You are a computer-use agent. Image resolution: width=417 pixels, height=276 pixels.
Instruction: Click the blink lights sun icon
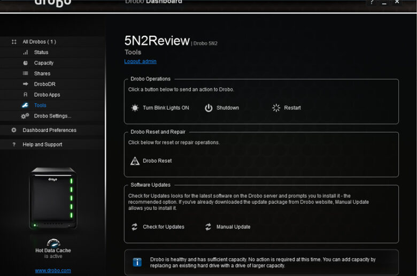tap(135, 108)
